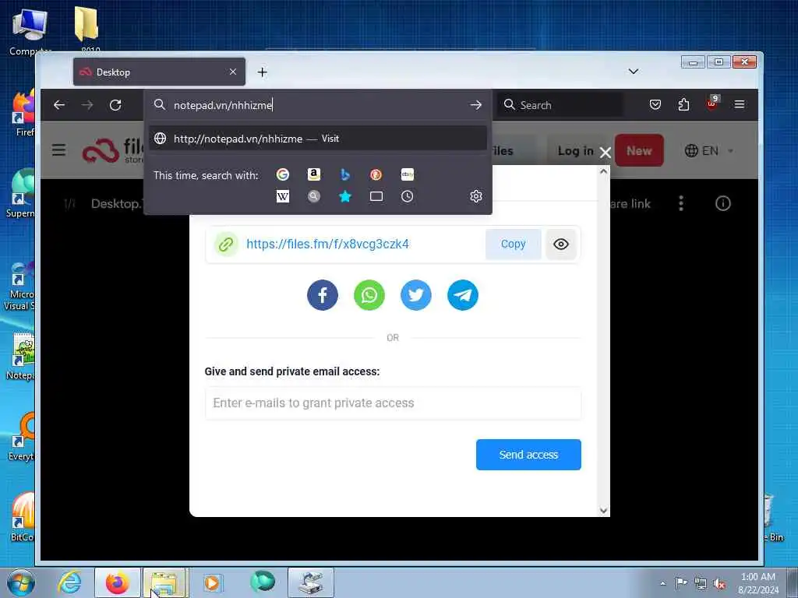The height and width of the screenshot is (598, 798).
Task: Click the gray magnifier search engine icon
Action: (314, 196)
